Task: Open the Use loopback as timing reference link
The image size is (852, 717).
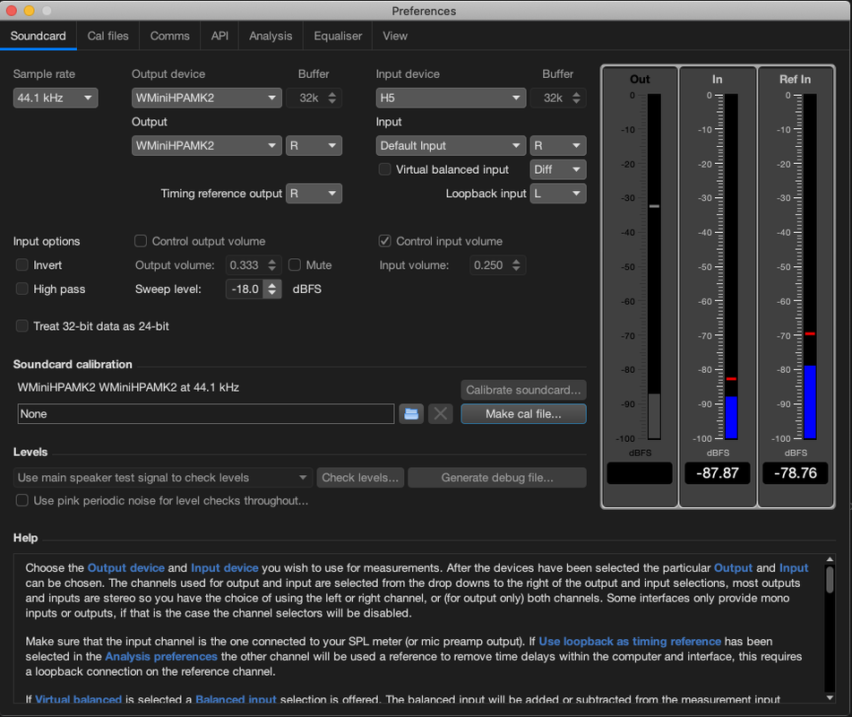Action: coord(630,642)
